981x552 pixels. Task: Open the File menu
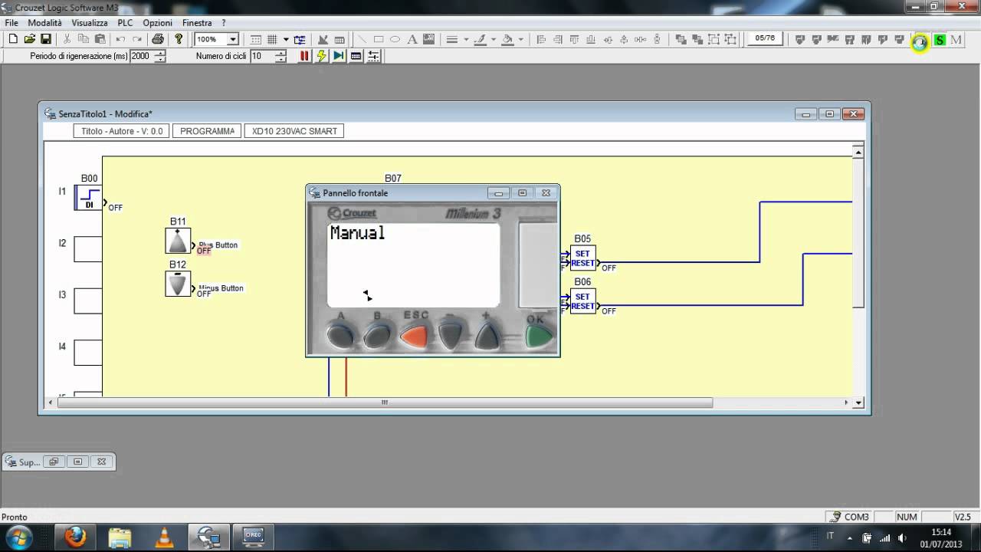11,23
